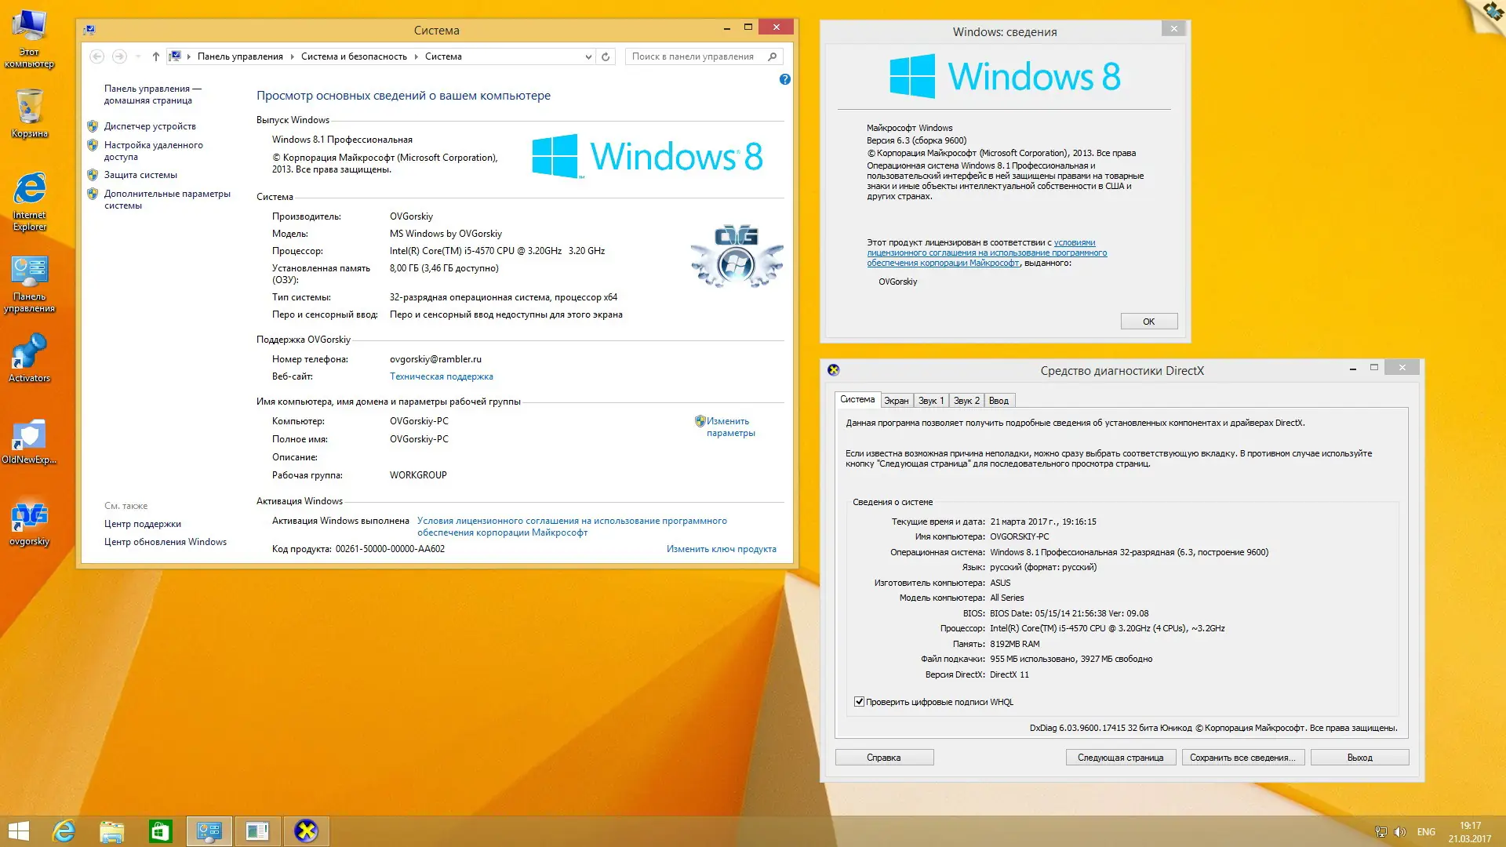Switch to the Звук 1 tab
The width and height of the screenshot is (1506, 847).
(931, 401)
